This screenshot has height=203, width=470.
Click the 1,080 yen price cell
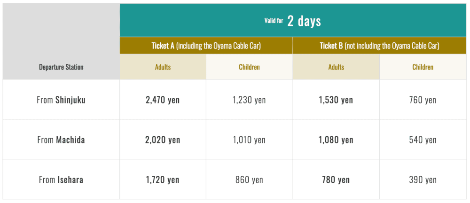[336, 140]
